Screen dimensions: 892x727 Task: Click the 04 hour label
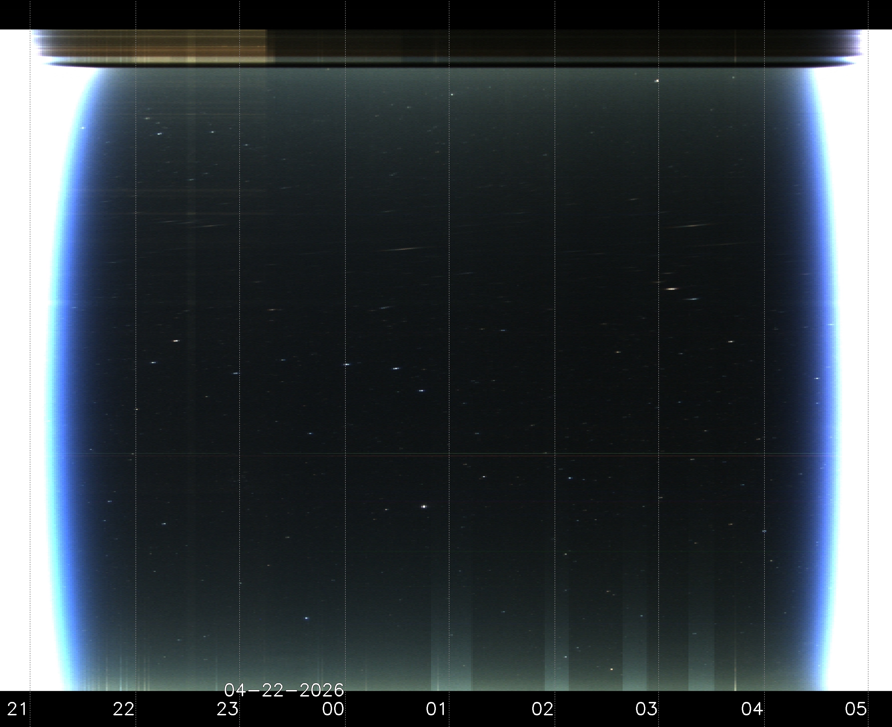click(752, 709)
